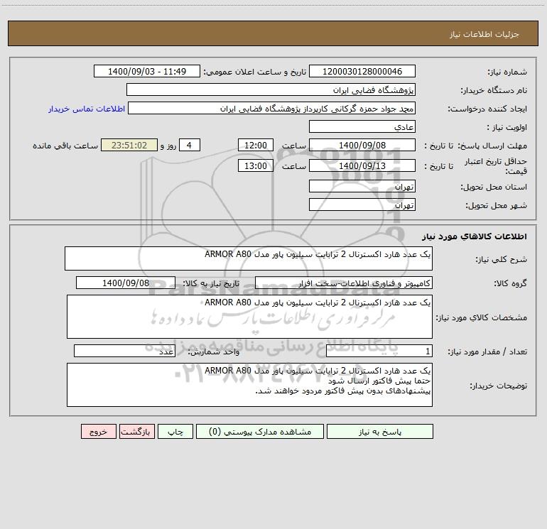547x529 pixels.
Task: Click the اطلاعات کالاهای مورد نیاز heading
Action: coord(475,236)
